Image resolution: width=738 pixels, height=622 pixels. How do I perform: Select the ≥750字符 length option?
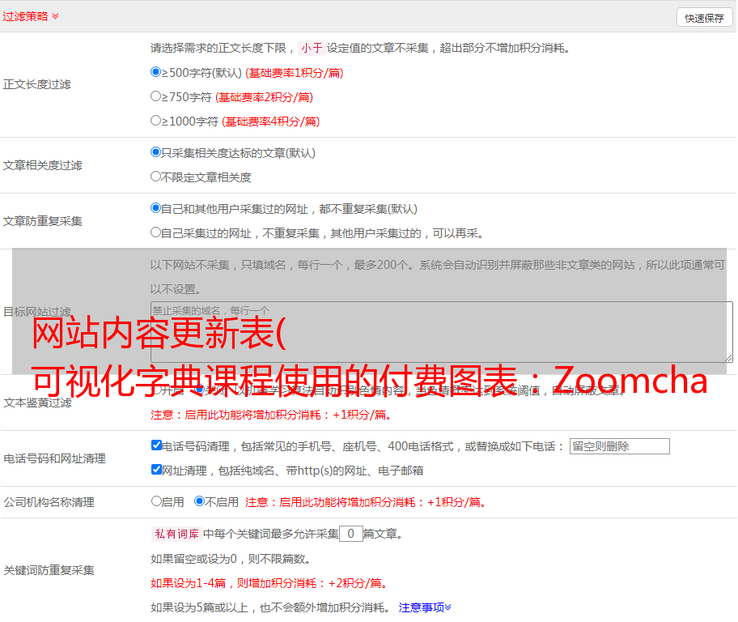click(x=155, y=96)
